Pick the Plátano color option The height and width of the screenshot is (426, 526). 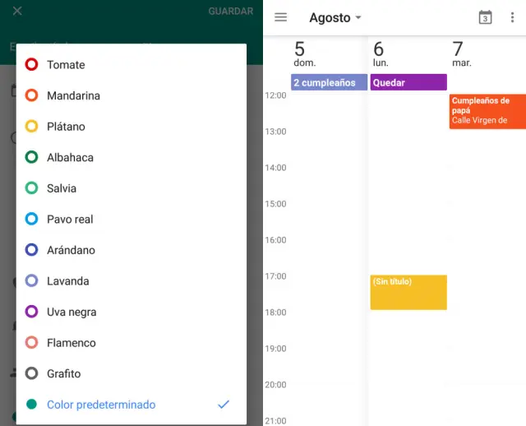[32, 127]
